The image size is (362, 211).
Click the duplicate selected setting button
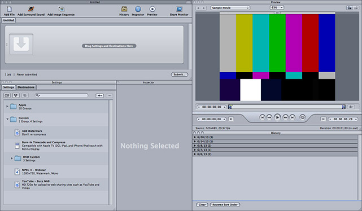pyautogui.click(x=25, y=95)
